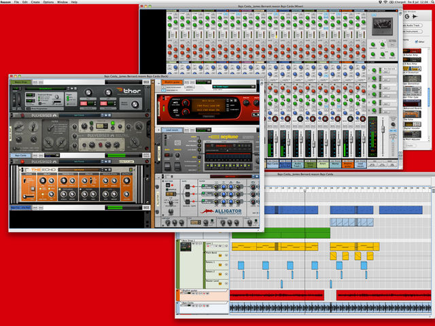Select the Rotary 1 lane in sequencer

(x=217, y=265)
